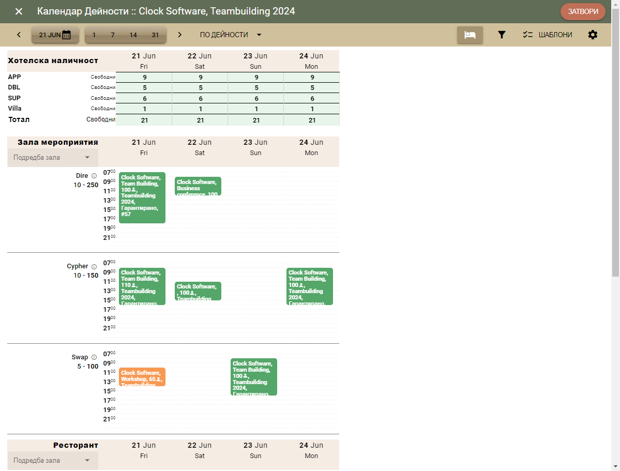Viewport: 620px width, 471px height.
Task: Open Cypher Team Building event with 110 guests
Action: [x=142, y=286]
